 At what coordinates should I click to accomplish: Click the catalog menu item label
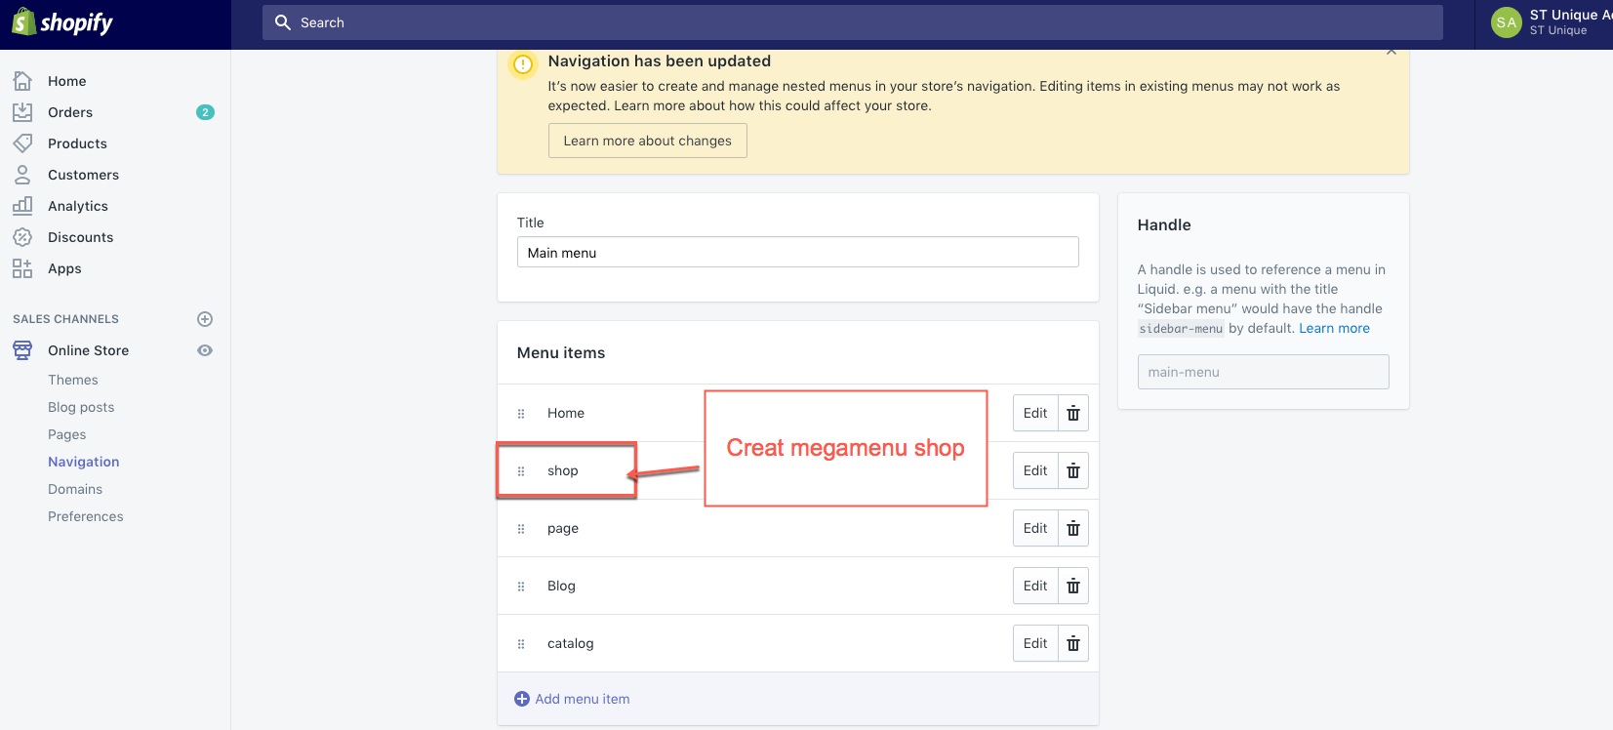tap(571, 643)
